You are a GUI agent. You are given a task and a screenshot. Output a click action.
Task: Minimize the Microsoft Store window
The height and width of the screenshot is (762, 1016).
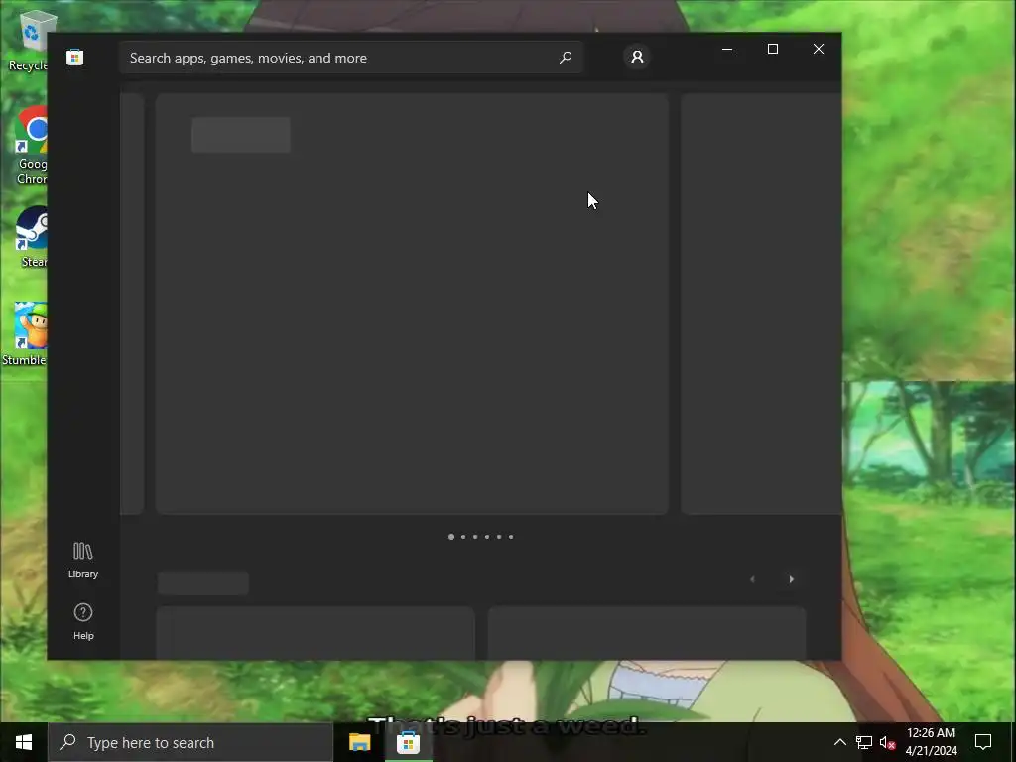tap(727, 50)
